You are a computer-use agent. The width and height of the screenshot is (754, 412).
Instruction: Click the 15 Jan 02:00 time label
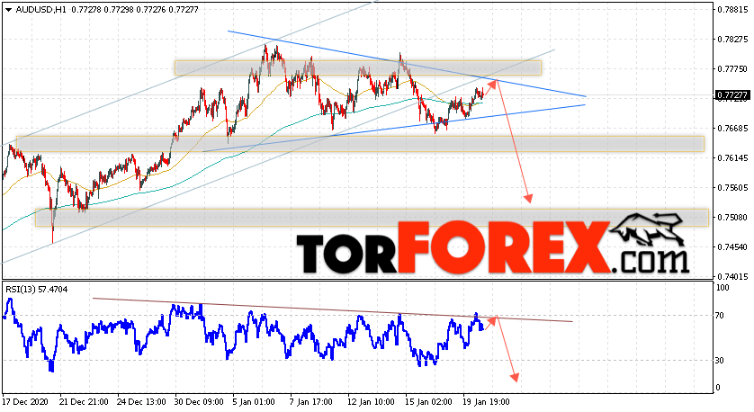(428, 402)
